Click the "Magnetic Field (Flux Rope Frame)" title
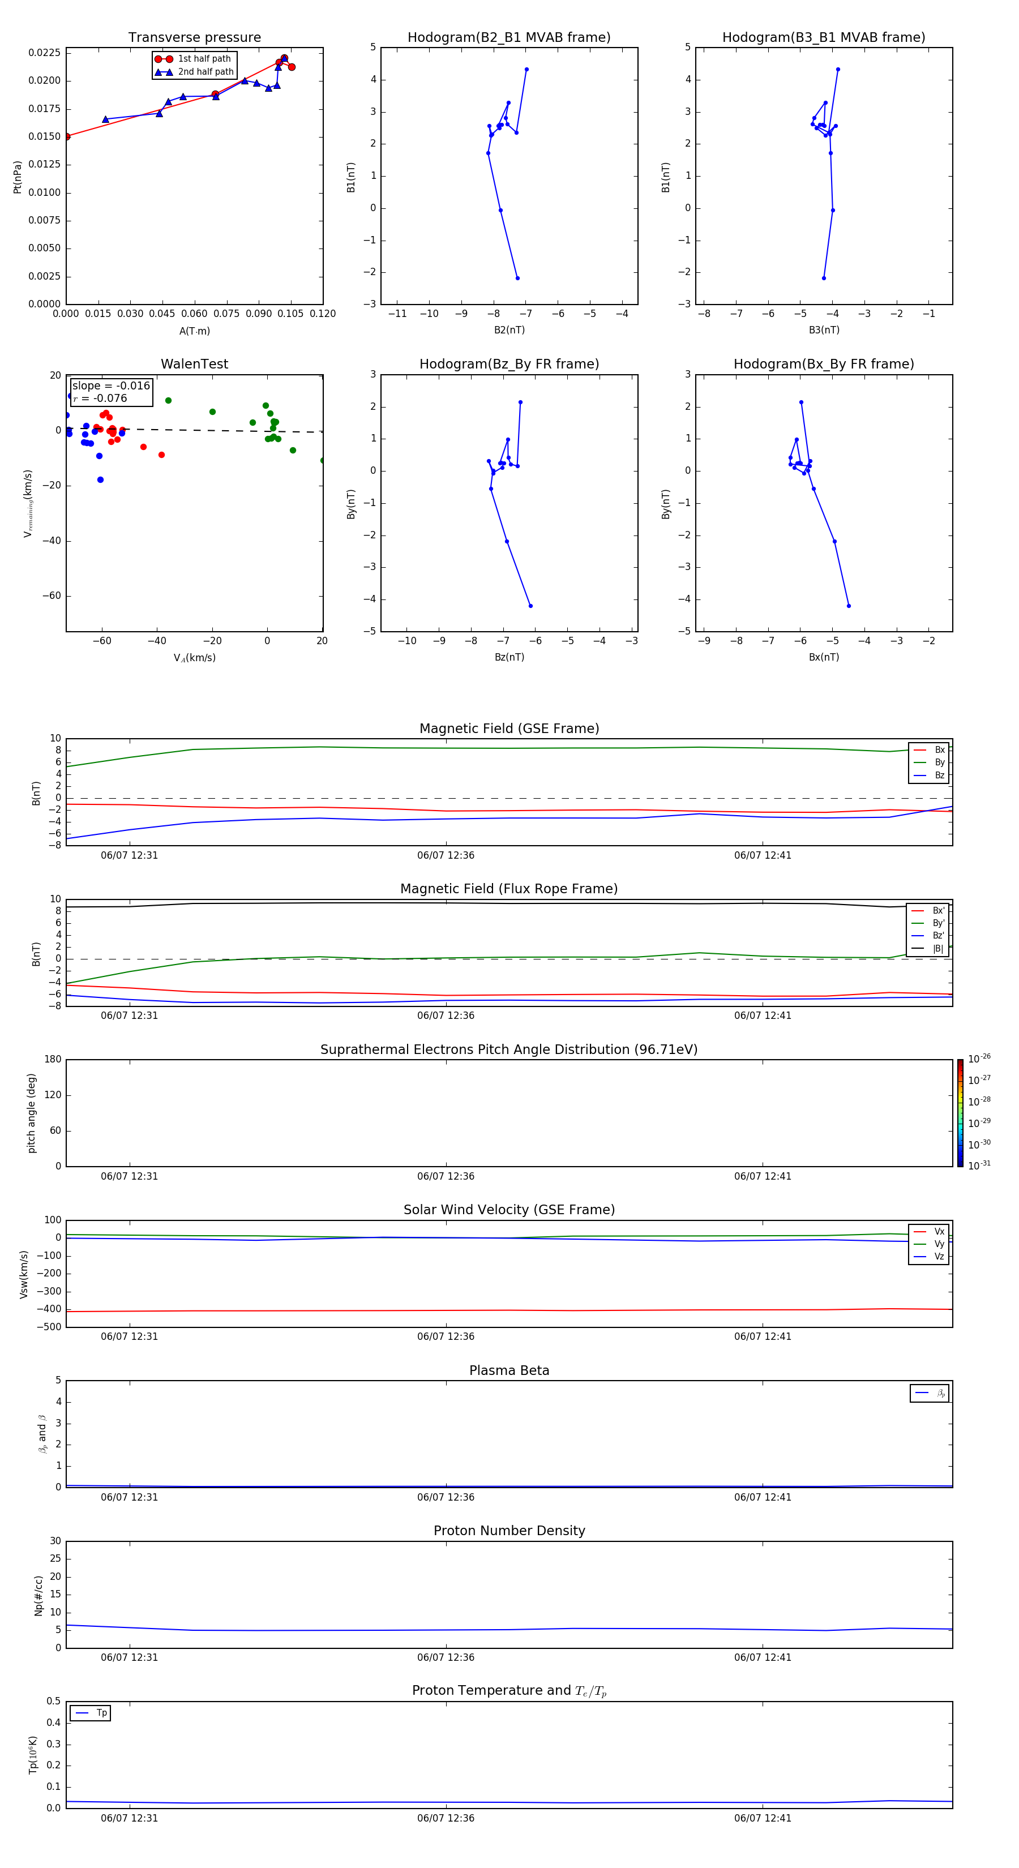1019x1868 pixels. pos(509,889)
